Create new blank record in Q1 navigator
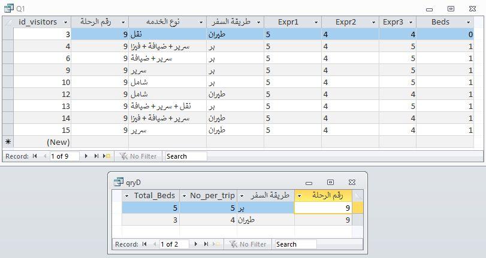This screenshot has width=486, height=258. coord(107,156)
